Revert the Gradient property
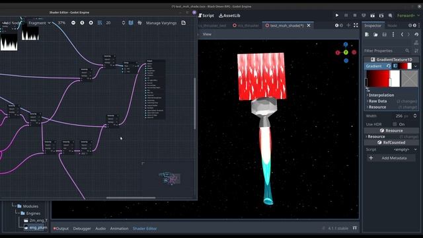This screenshot has width=423, height=238. (x=389, y=66)
